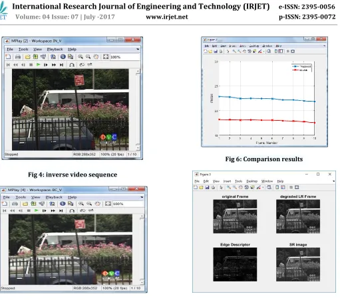
Task: Expand menu bar arrow in BC_V MPlay
Action: [x=142, y=197]
